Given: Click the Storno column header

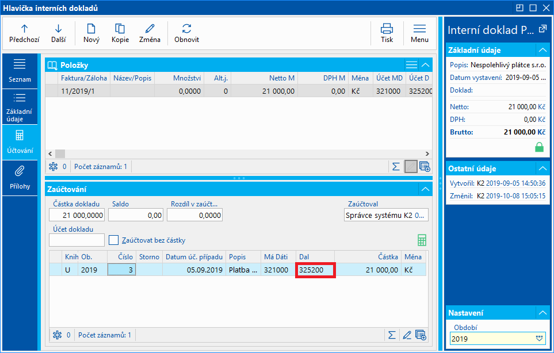Looking at the screenshot, I should 149,256.
